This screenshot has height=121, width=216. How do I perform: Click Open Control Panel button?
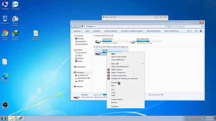pyautogui.click(x=171, y=31)
